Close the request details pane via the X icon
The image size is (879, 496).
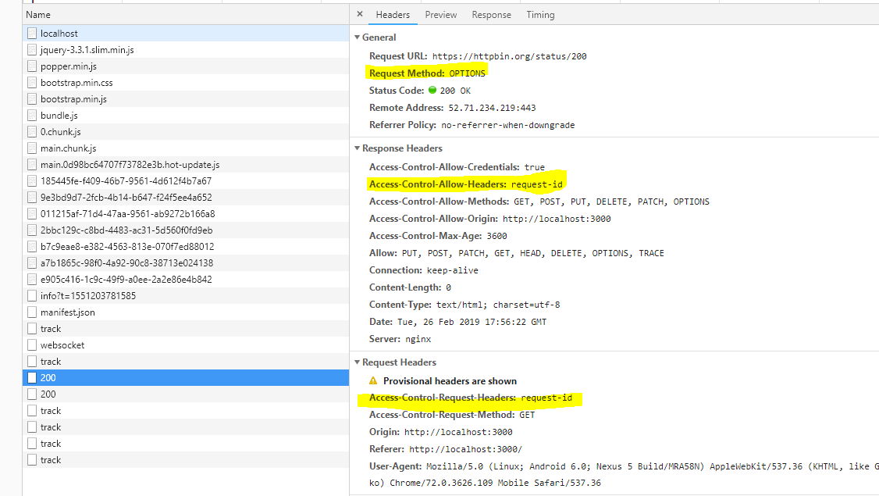pos(360,14)
